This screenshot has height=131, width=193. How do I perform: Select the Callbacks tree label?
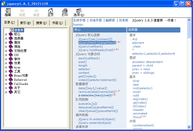click(21, 84)
